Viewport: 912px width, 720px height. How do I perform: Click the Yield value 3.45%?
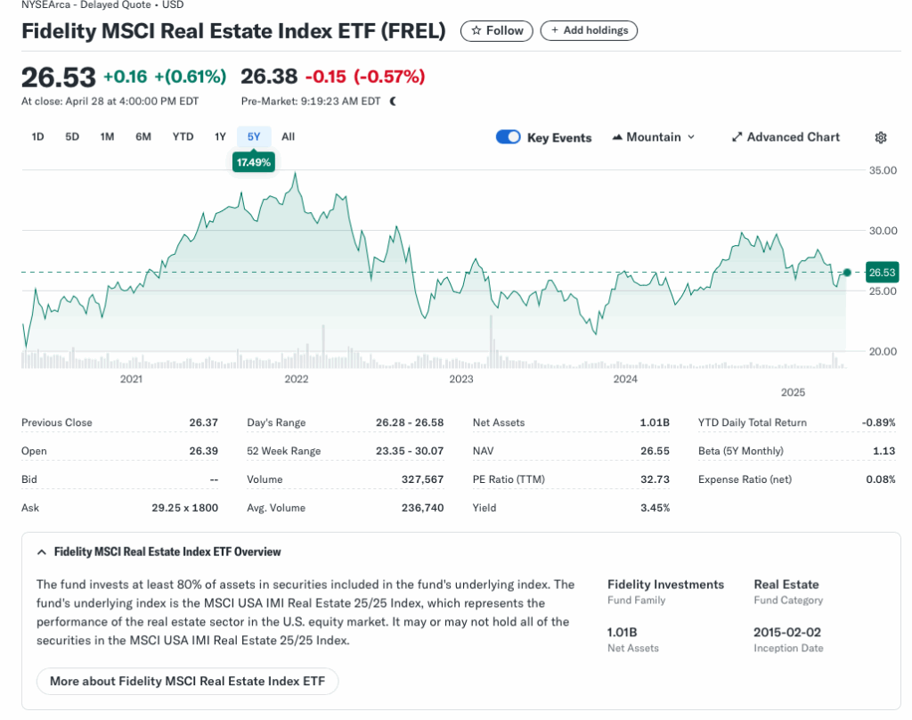click(x=655, y=508)
